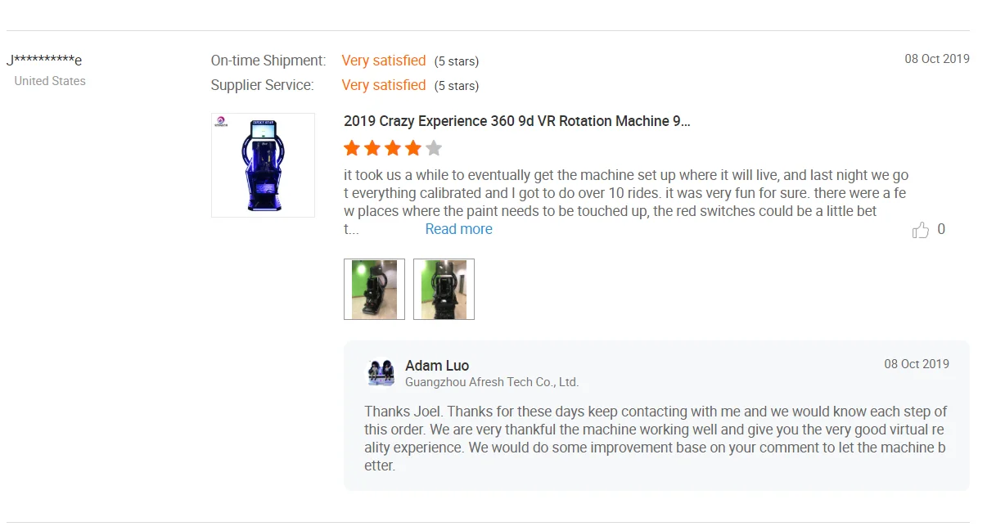Click the fourth orange rating star
Viewport: 996px width, 531px height.
[413, 148]
